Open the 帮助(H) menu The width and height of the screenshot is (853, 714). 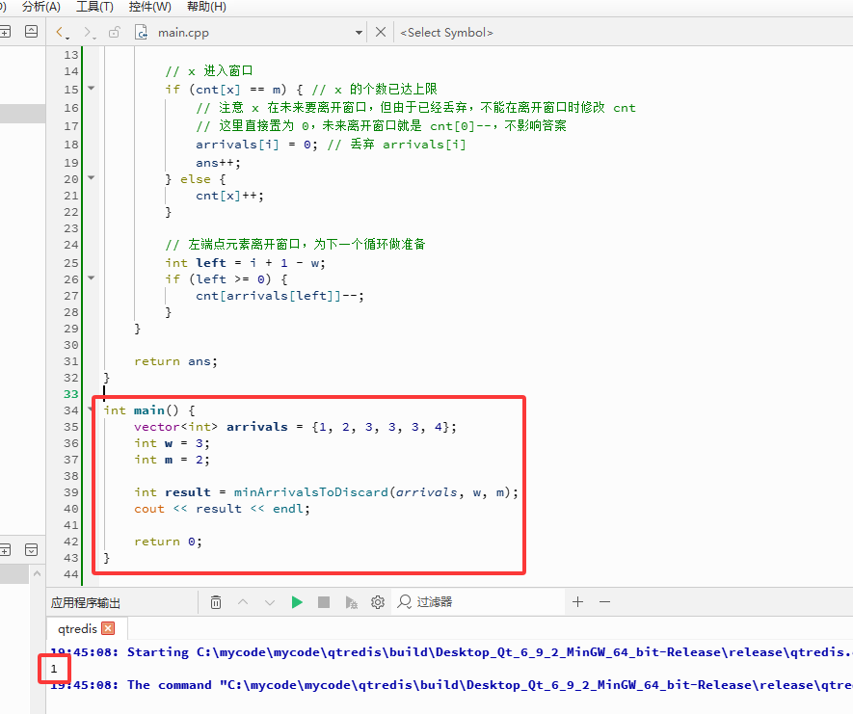206,7
